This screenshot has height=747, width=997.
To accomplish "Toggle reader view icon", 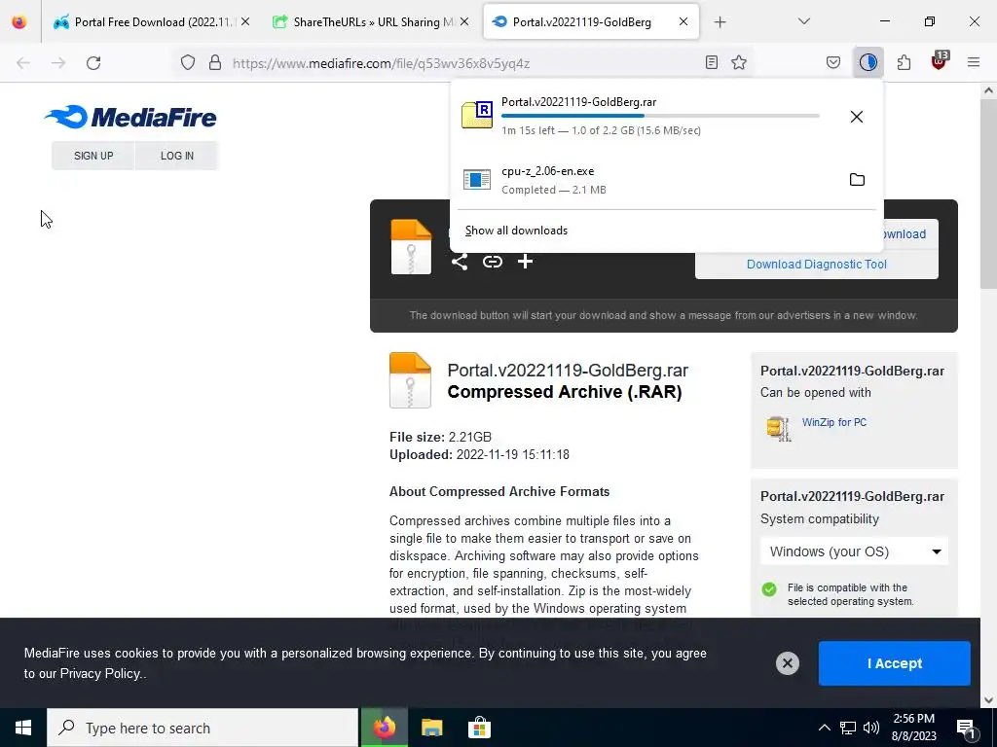I will (x=712, y=62).
